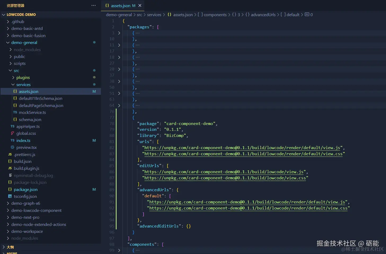Switch to the assets.json tab
Image resolution: width=386 pixels, height=254 pixels.
click(121, 6)
